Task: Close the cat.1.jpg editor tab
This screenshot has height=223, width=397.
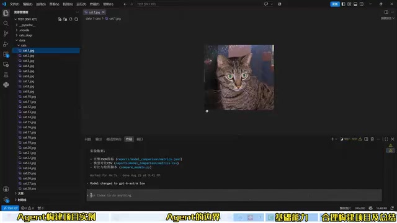Action: pos(104,12)
